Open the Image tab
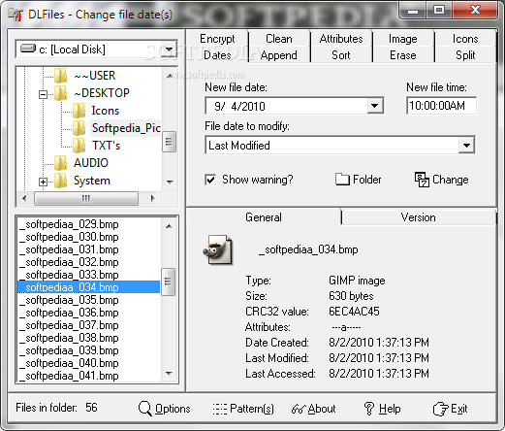This screenshot has height=431, width=505. (x=402, y=39)
